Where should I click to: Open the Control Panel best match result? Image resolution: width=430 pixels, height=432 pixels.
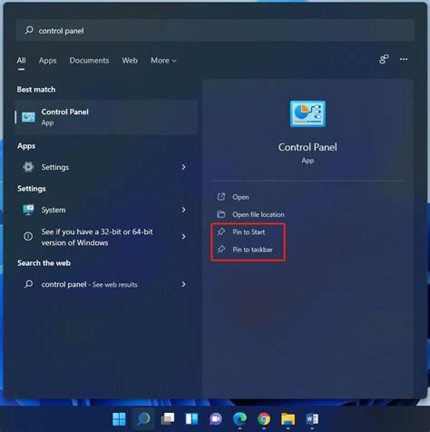106,117
